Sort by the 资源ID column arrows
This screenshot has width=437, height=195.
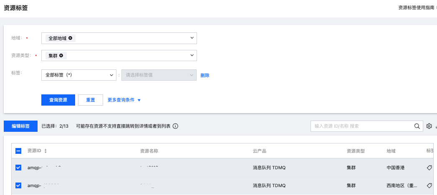[x=45, y=151]
